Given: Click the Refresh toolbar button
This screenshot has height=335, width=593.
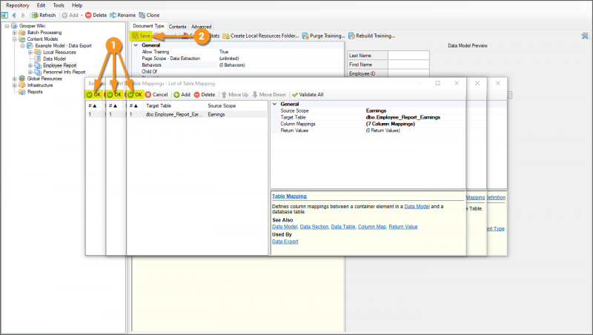Looking at the screenshot, I should click(x=44, y=15).
